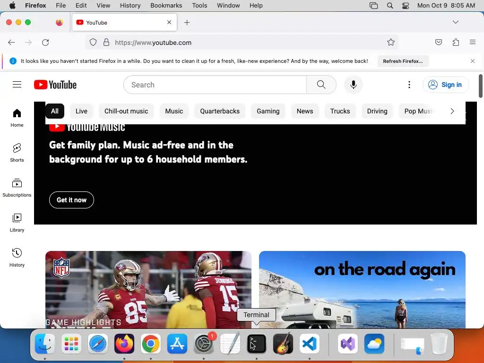Select the Driving filter chip

pos(377,111)
